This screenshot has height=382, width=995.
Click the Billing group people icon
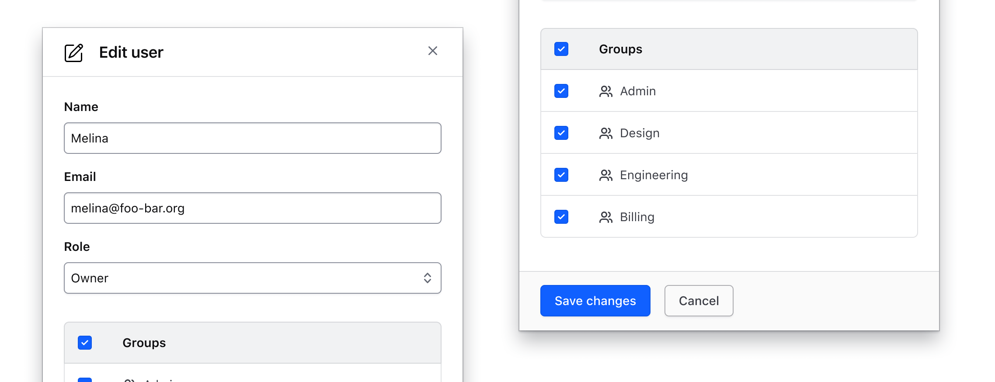605,217
